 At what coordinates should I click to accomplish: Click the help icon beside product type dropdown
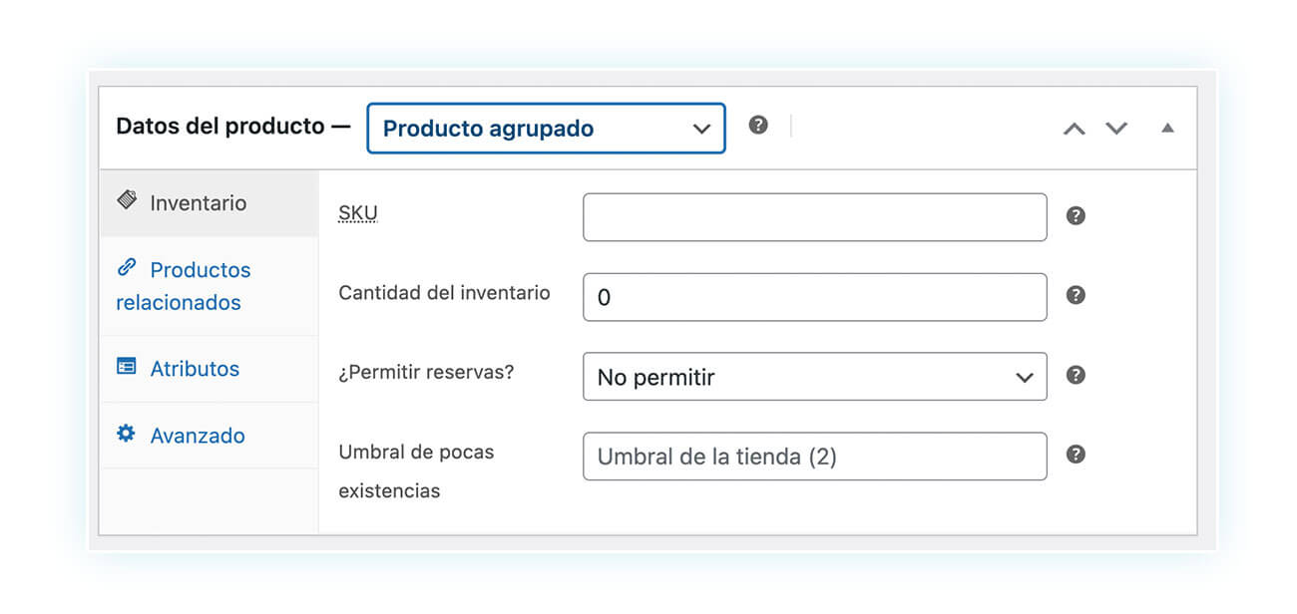point(758,125)
